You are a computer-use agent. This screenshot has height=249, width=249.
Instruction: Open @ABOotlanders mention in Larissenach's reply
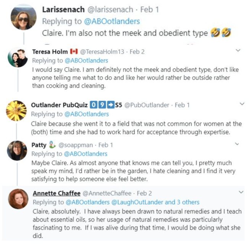(112, 21)
